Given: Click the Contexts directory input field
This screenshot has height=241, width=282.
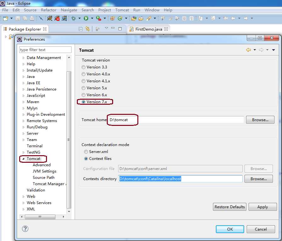Looking at the screenshot, I should pos(180,179).
